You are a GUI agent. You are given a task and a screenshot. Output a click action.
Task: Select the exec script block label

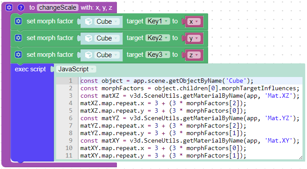click(x=30, y=69)
